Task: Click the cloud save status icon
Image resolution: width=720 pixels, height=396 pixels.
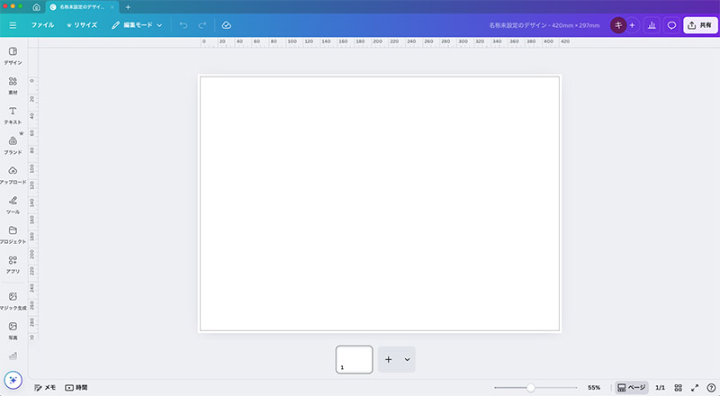Action: [x=226, y=25]
